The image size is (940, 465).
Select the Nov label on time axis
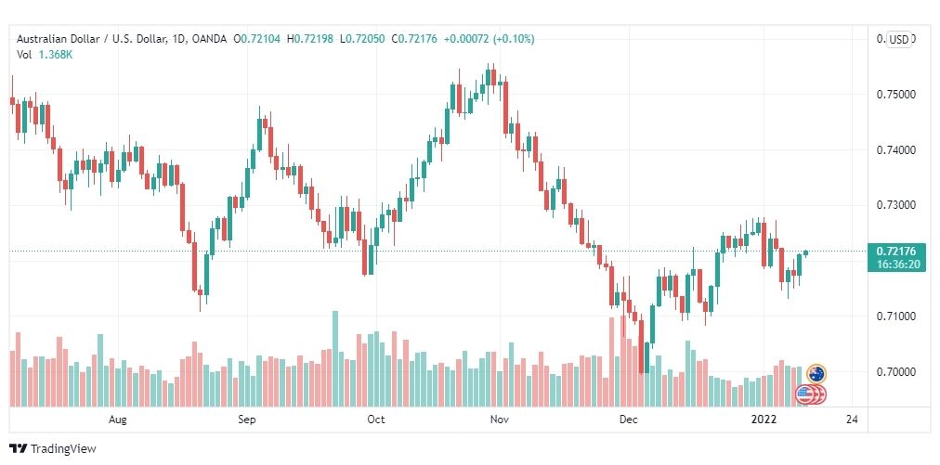(499, 420)
